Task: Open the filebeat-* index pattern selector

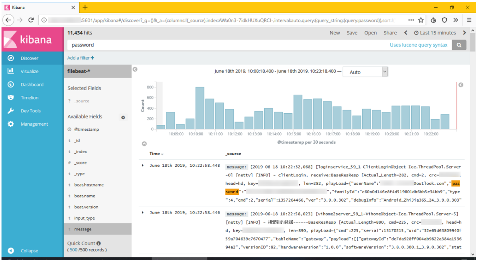Action: (98, 72)
